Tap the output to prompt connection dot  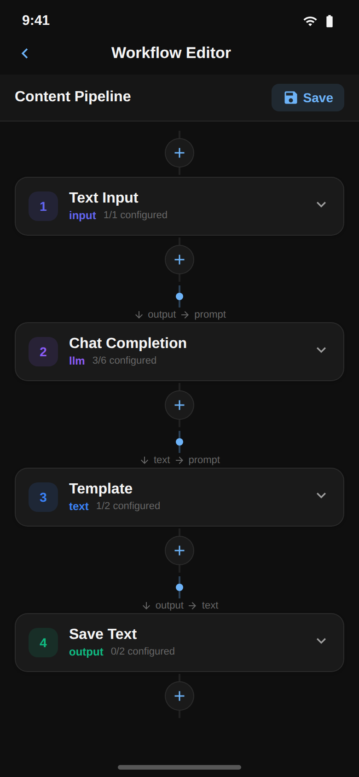point(179,296)
